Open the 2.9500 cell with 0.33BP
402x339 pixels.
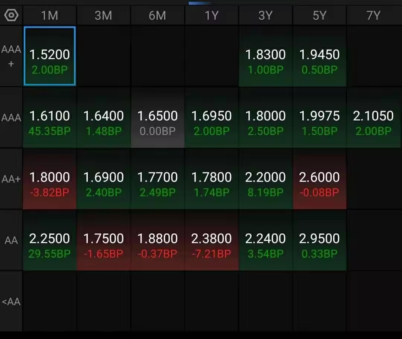319,240
